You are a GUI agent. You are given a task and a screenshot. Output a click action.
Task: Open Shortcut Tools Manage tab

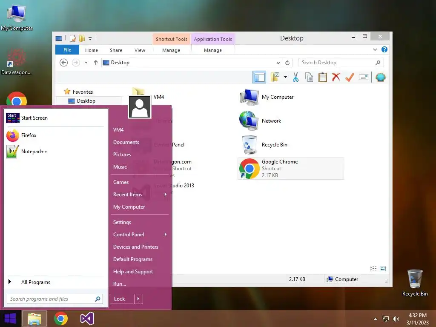click(x=171, y=50)
